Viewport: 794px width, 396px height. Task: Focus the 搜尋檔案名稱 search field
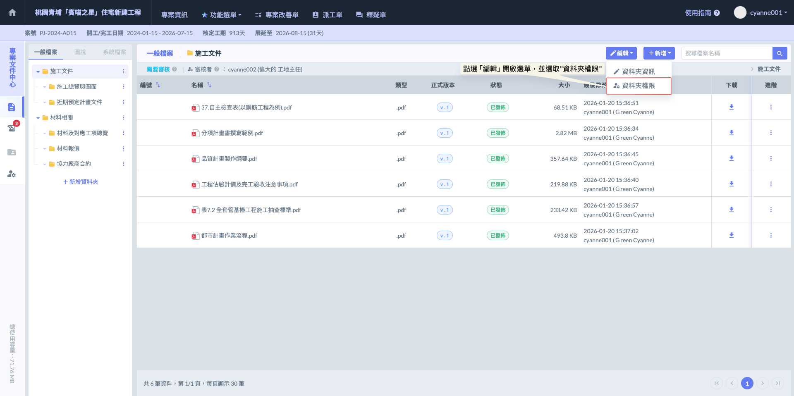pyautogui.click(x=726, y=53)
